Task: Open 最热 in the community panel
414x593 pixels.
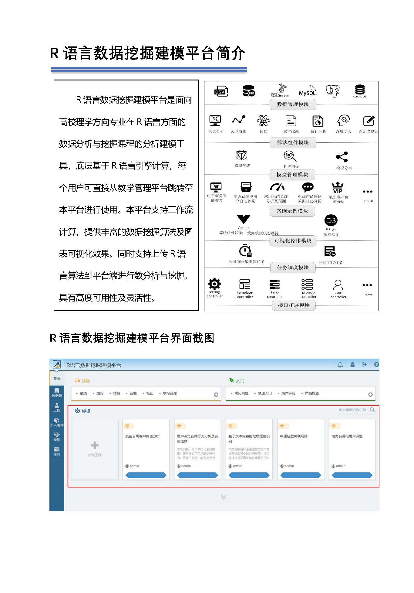Action: (83, 393)
